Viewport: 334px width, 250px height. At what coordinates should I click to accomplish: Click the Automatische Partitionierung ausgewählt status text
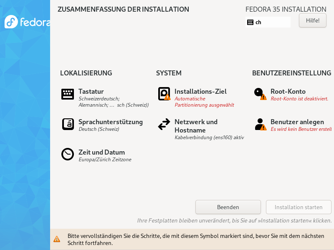click(x=204, y=102)
